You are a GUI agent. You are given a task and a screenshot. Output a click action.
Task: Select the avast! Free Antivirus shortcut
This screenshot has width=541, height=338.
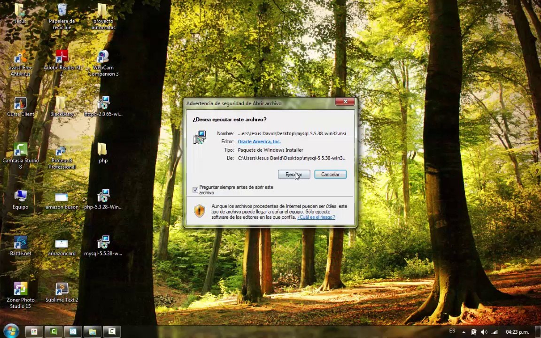(x=20, y=63)
